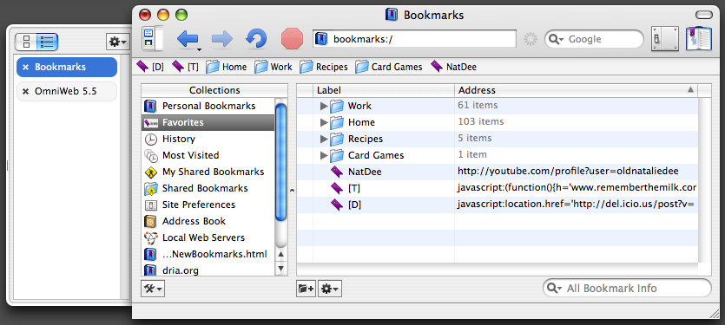Open the Card Games folder in favorites bar
Screen dimensions: 725x325
point(389,67)
